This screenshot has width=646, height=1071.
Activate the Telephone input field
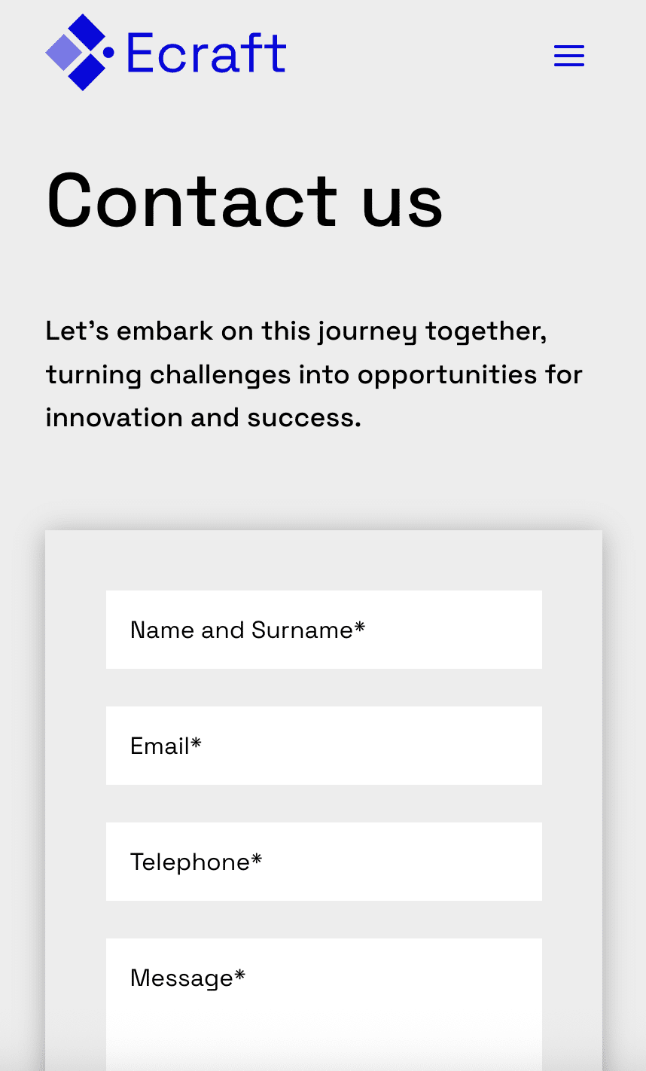(324, 862)
